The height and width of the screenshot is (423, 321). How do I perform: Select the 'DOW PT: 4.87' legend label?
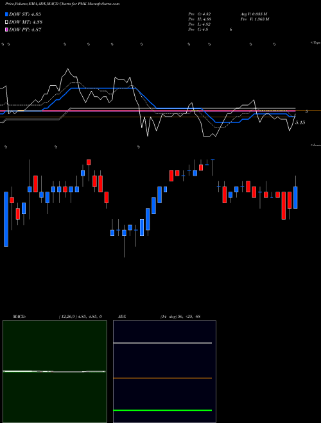tap(25, 29)
